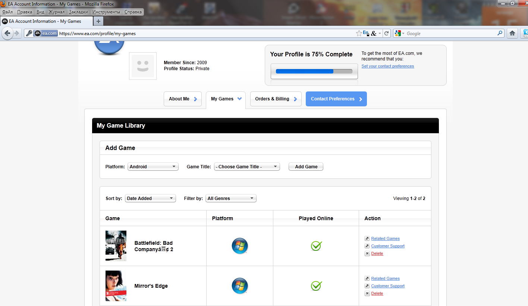Open the Choose Game Title dropdown

tap(247, 167)
